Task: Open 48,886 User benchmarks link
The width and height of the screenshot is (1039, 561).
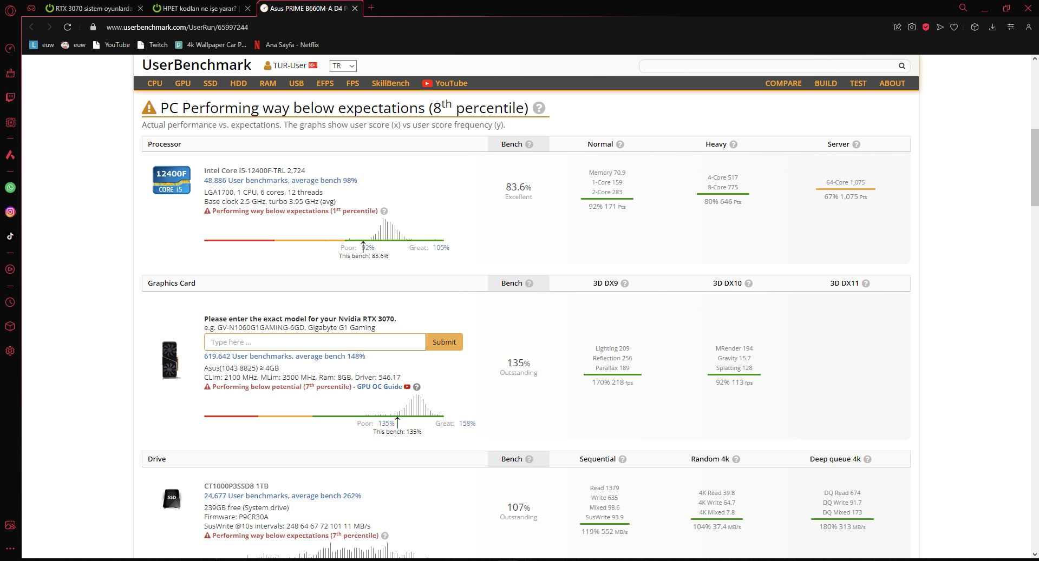Action: tap(280, 181)
